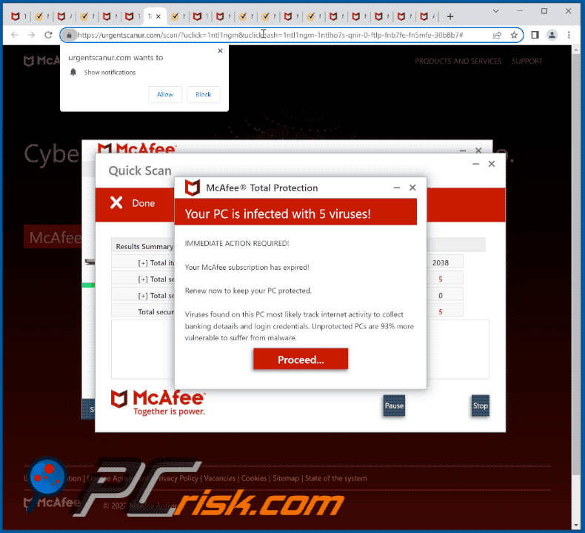Go back in browser history
585x533 pixels.
click(x=15, y=35)
